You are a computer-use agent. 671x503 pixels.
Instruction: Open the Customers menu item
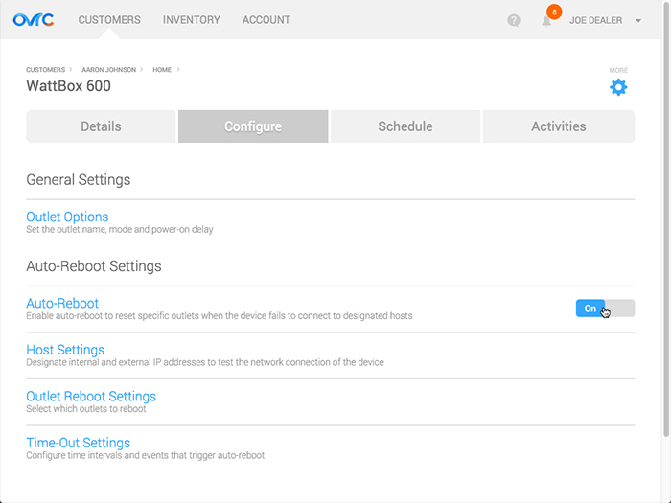click(109, 20)
